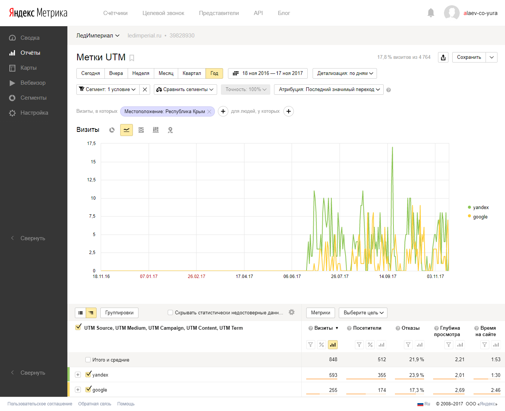Select the Сегодня period tab

pyautogui.click(x=91, y=73)
